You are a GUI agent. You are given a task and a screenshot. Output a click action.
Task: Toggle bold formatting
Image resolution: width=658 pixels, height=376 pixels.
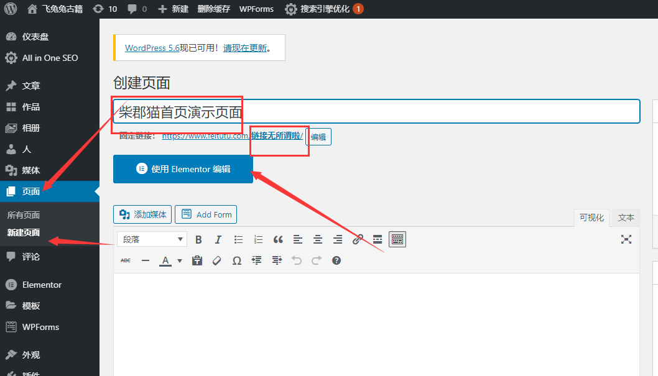click(x=198, y=239)
